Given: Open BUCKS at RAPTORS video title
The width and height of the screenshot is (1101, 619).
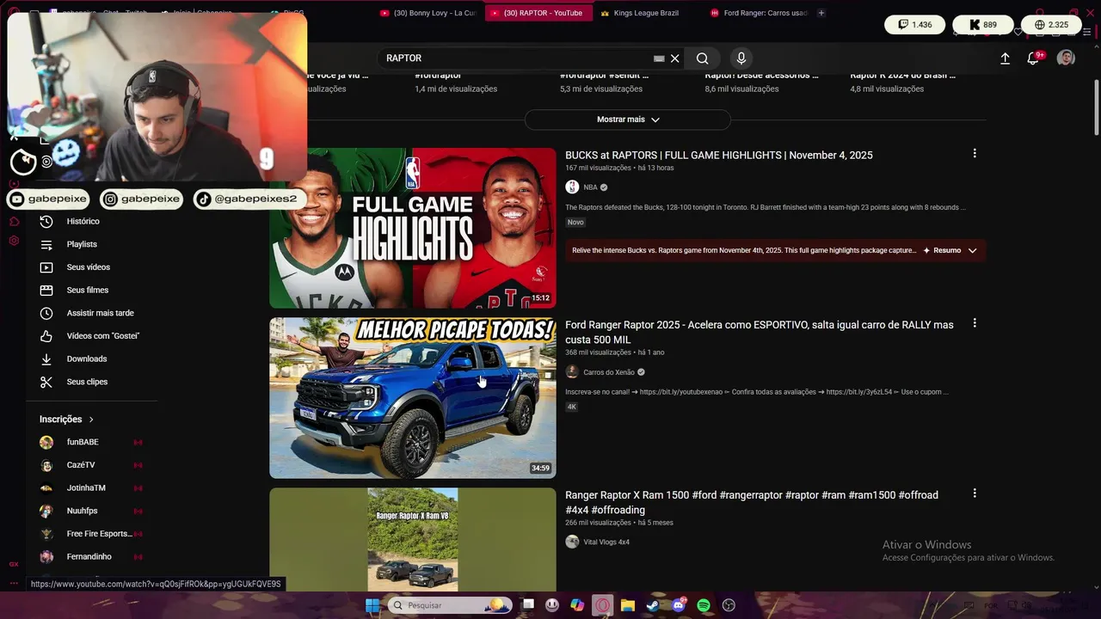Looking at the screenshot, I should pos(719,156).
